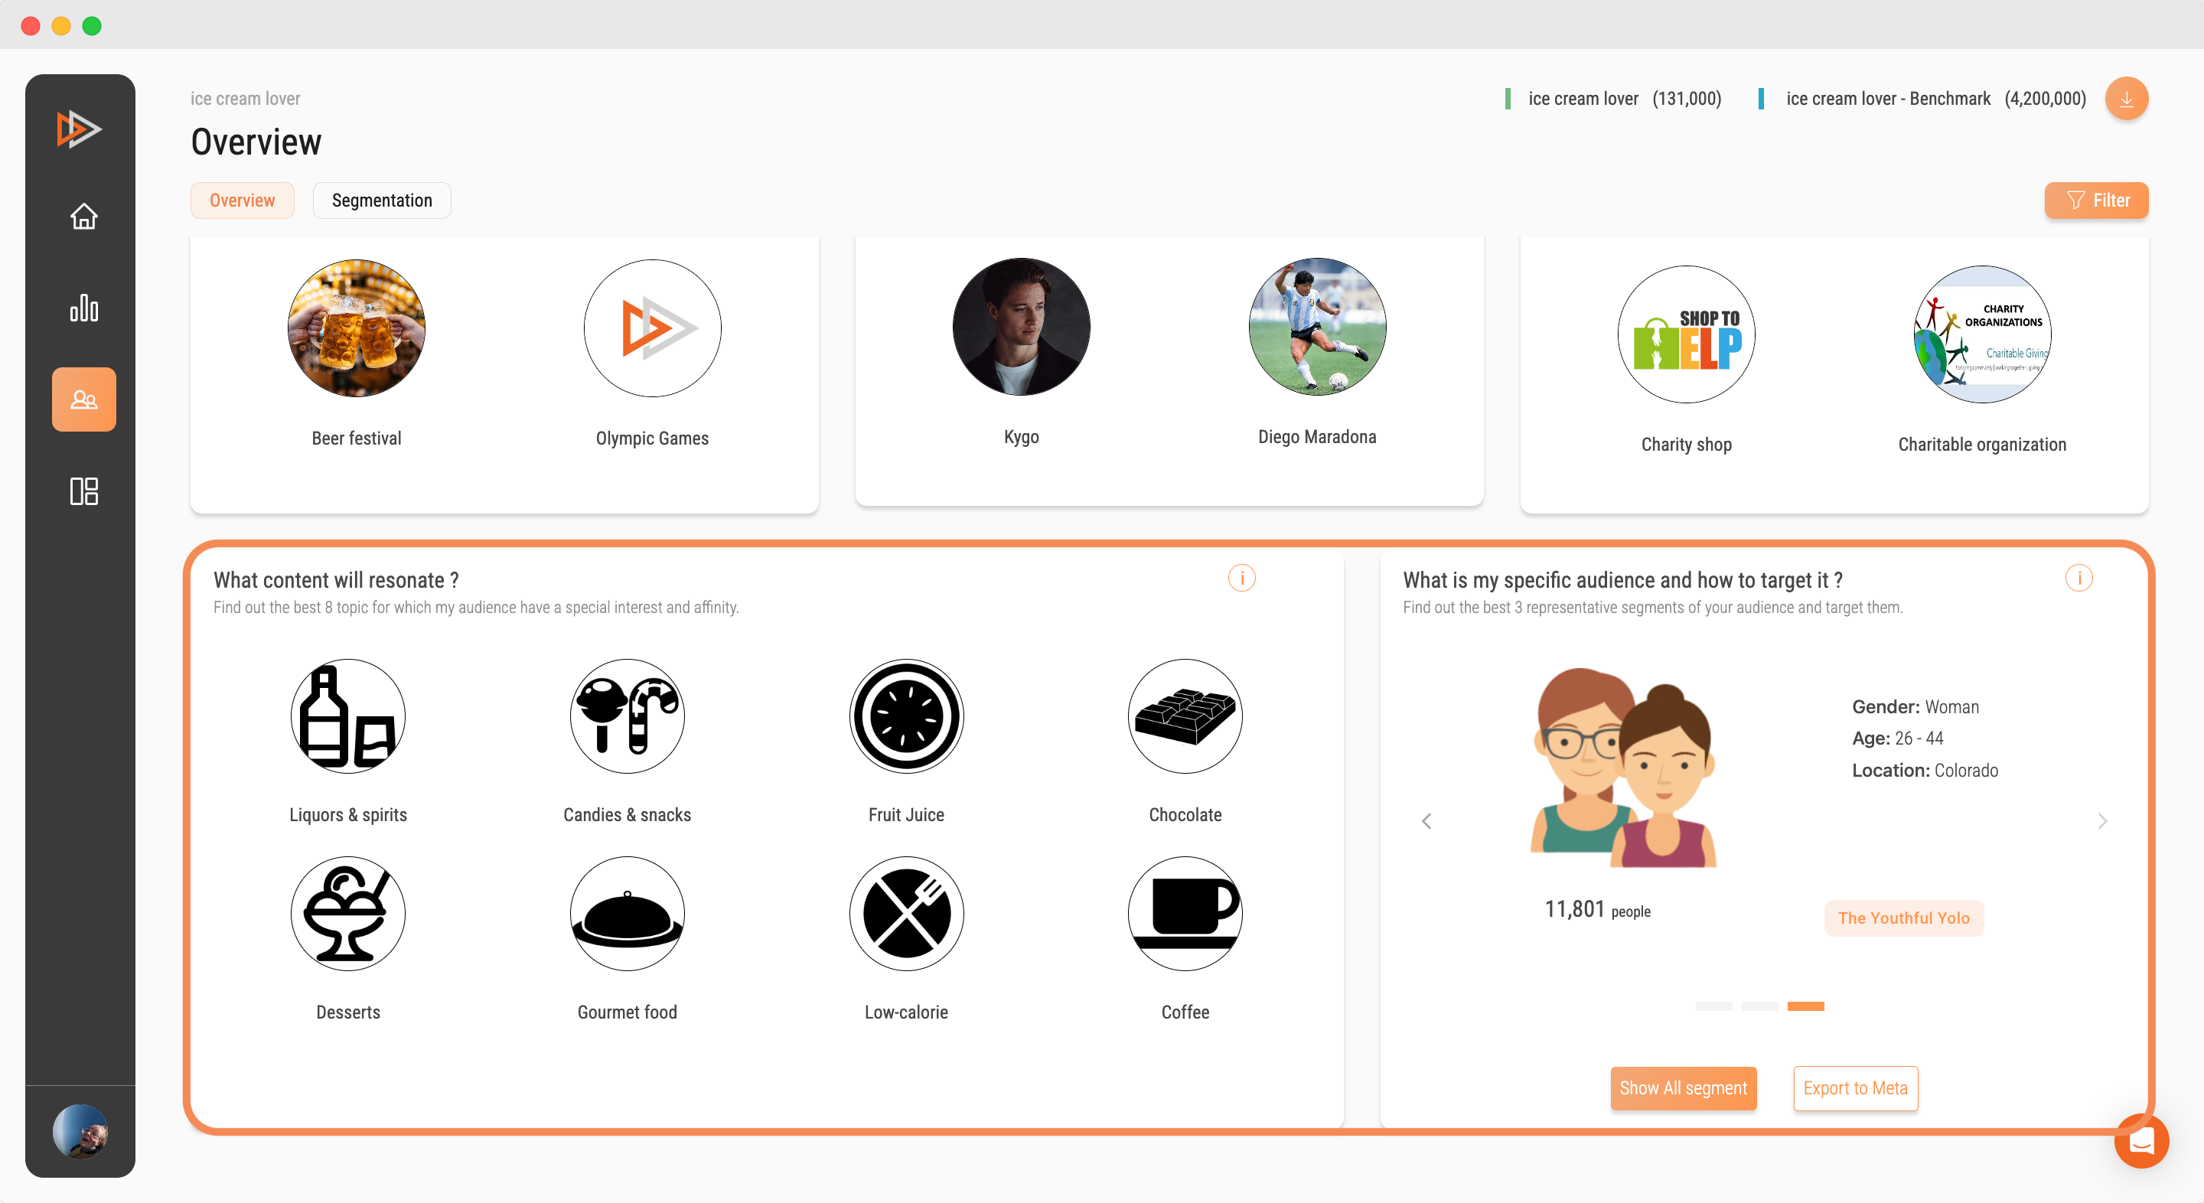Toggle the next audience segment arrow
Viewport: 2204px width, 1203px height.
point(2103,821)
